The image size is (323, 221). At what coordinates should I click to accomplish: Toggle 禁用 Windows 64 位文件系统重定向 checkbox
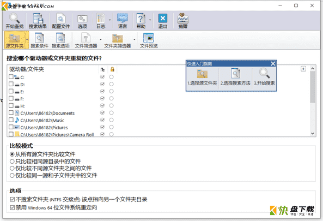click(13, 207)
